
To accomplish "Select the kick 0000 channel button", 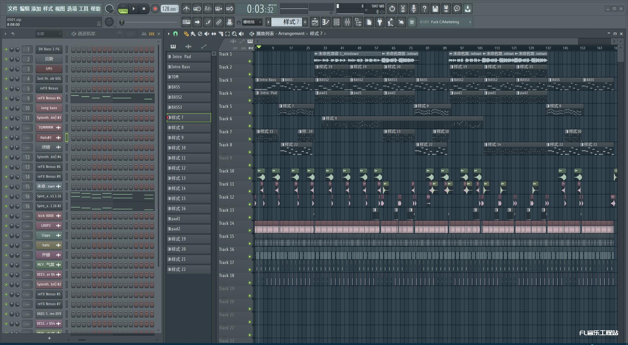I will 49,216.
